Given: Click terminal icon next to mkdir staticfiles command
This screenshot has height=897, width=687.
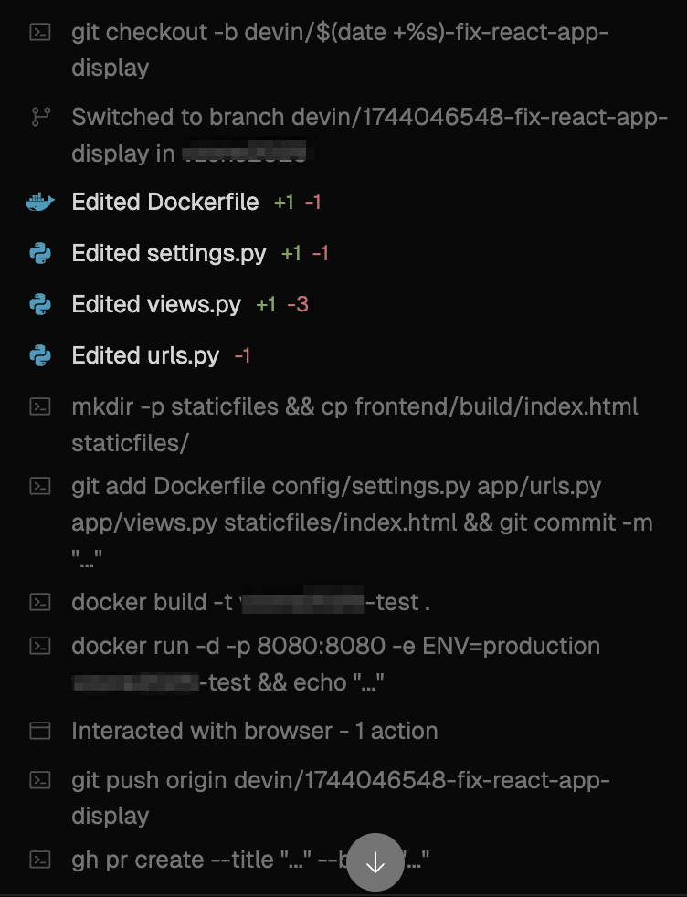Looking at the screenshot, I should (40, 406).
